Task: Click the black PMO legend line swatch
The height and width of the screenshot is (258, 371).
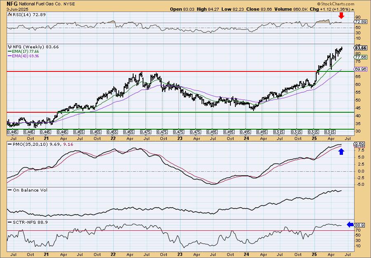Action: (10, 144)
